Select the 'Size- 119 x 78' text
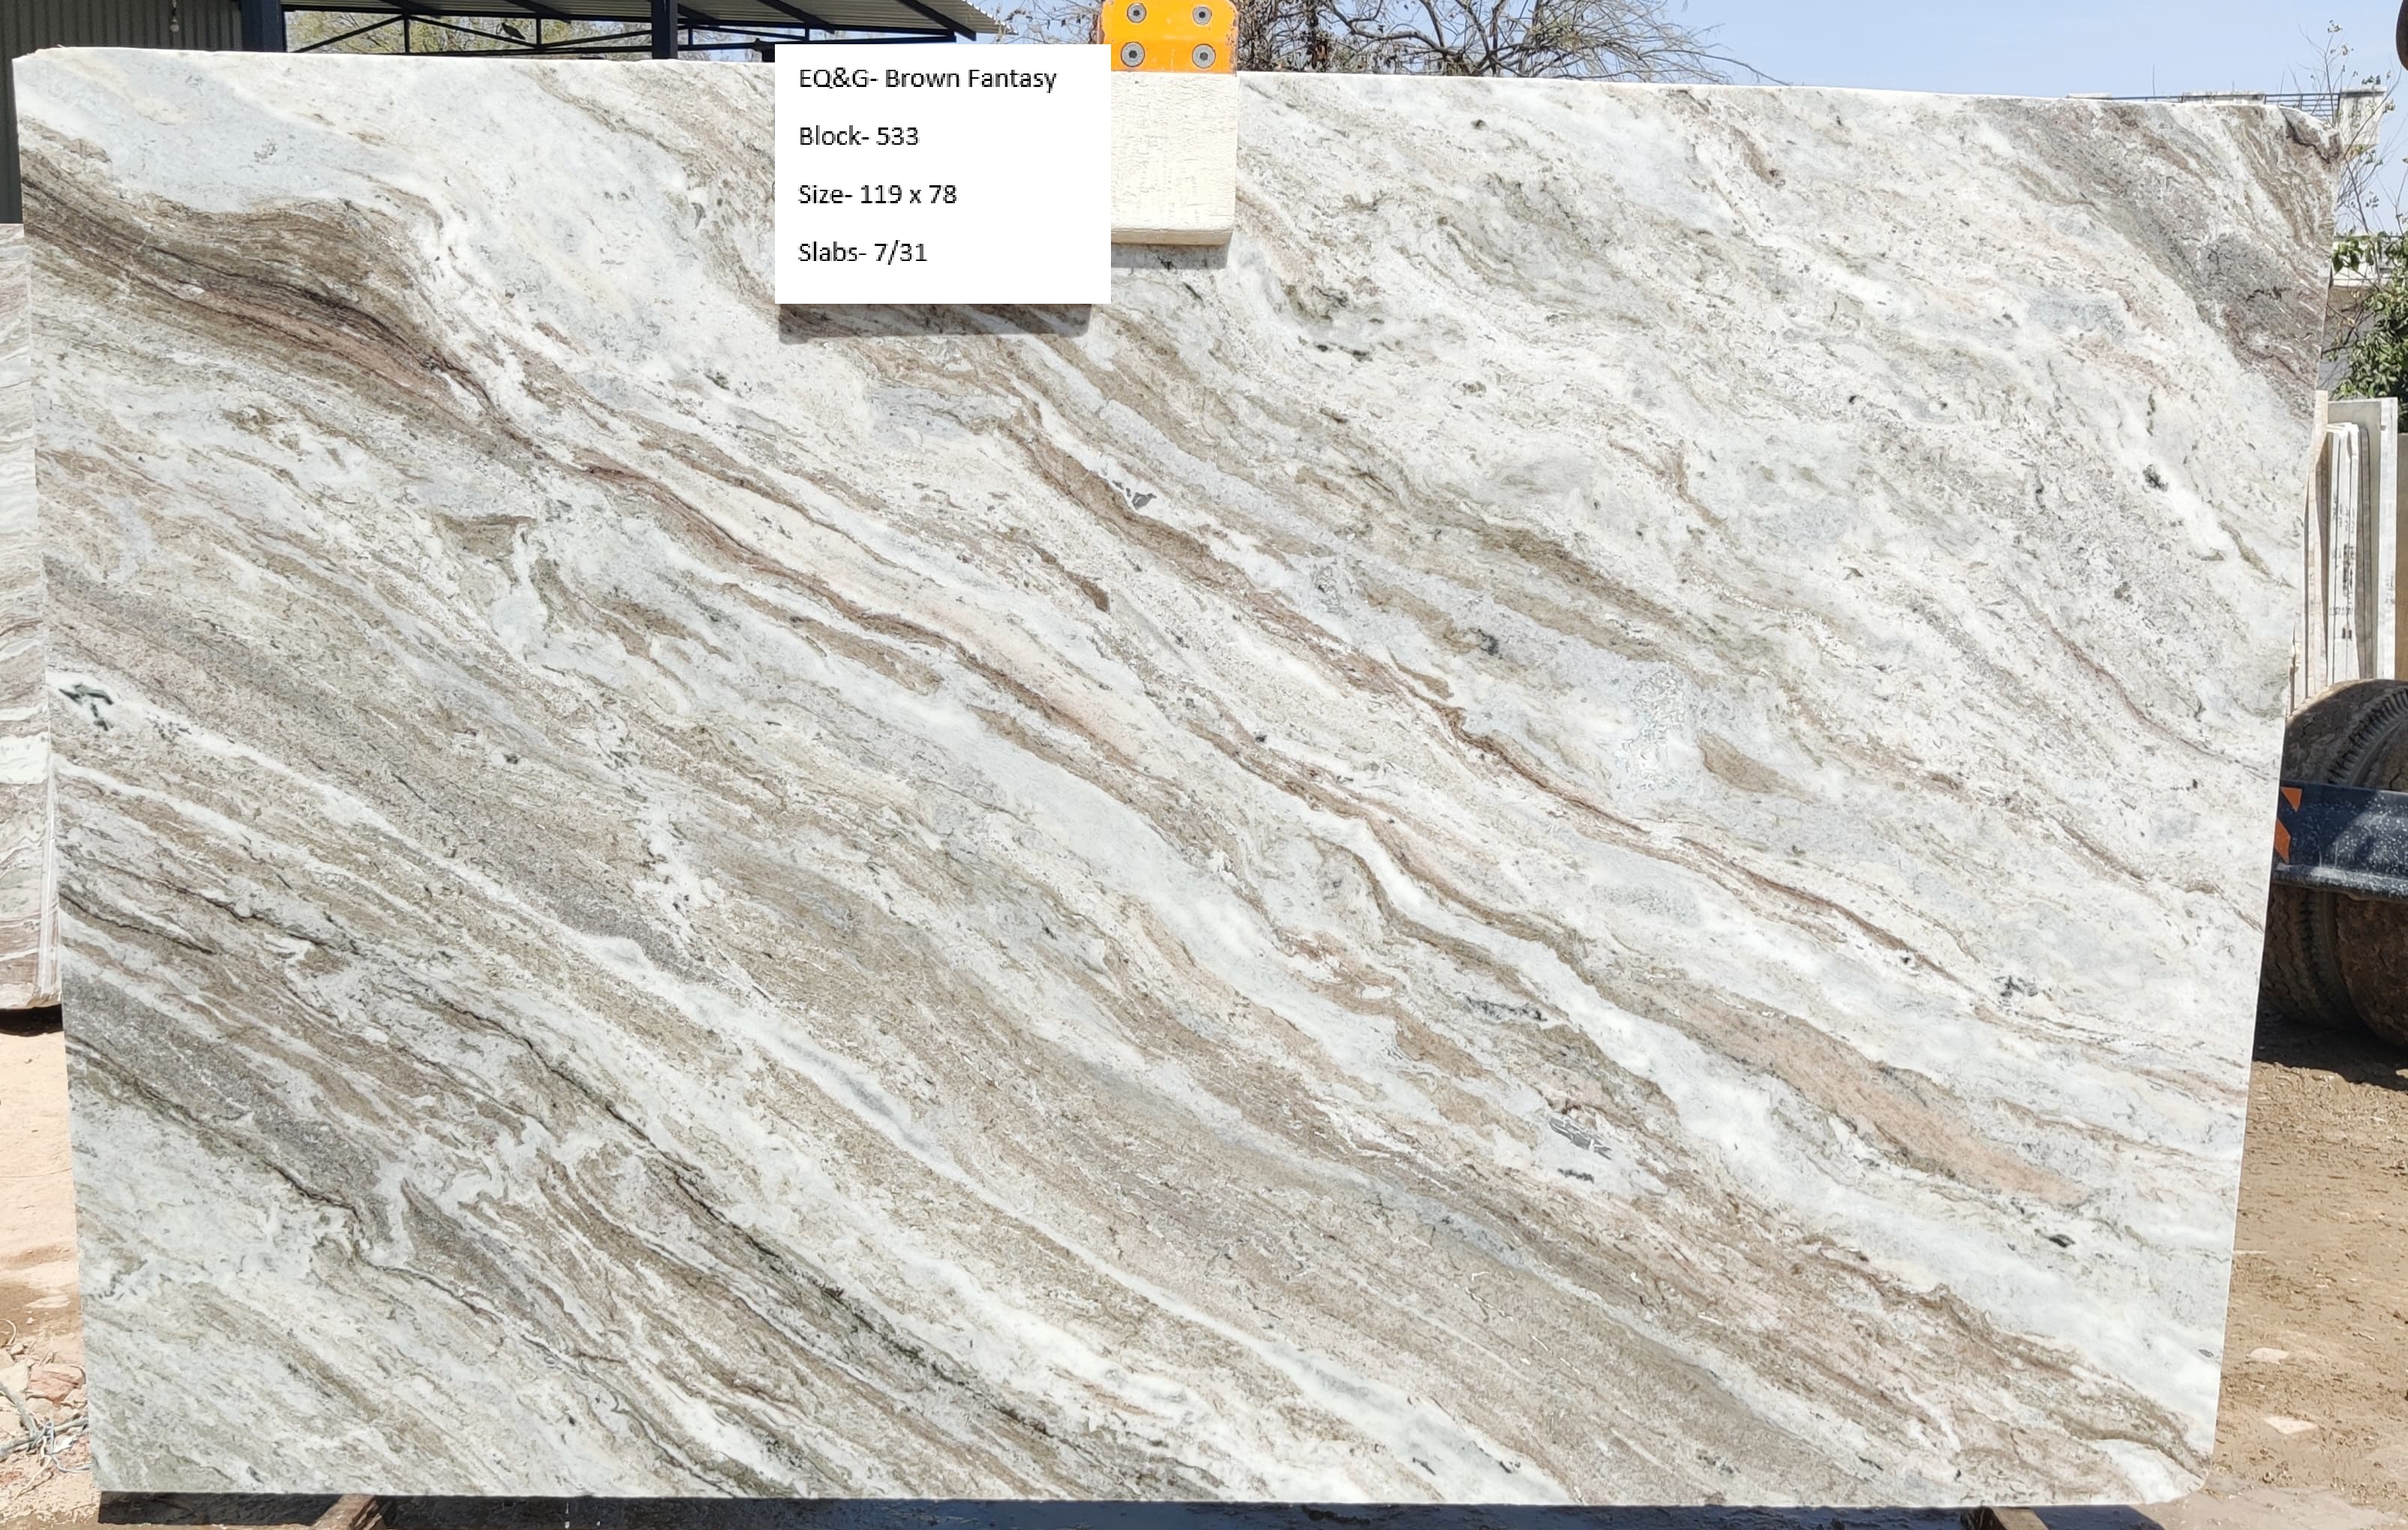The width and height of the screenshot is (2408, 1530). point(877,195)
